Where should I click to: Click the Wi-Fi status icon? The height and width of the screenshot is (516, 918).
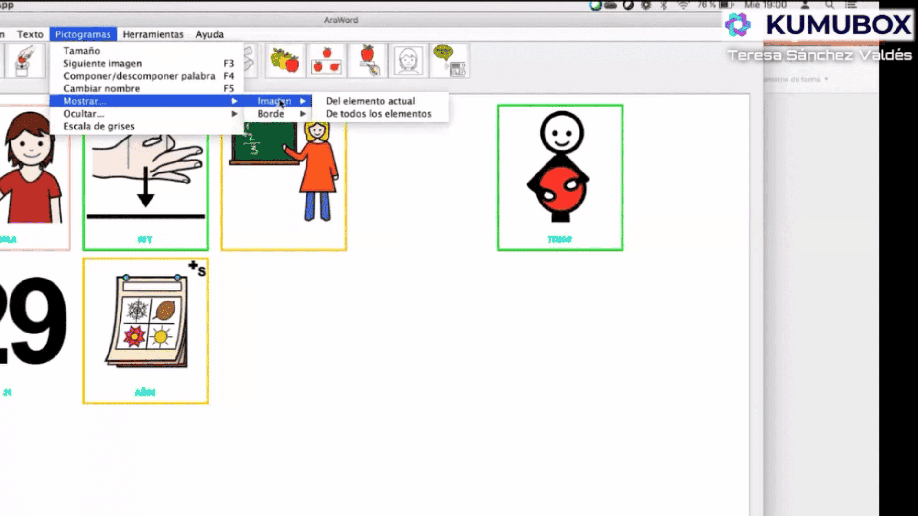(x=683, y=5)
